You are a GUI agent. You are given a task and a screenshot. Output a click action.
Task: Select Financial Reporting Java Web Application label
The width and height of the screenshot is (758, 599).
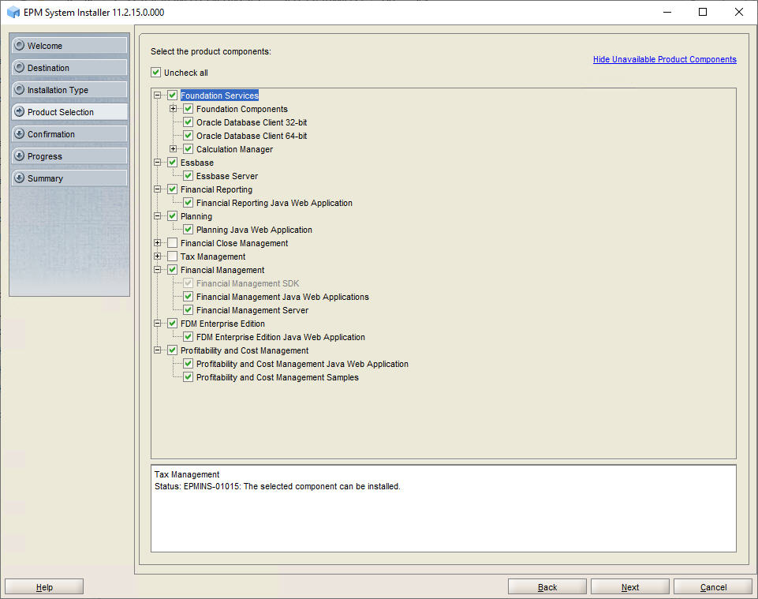[x=274, y=203]
